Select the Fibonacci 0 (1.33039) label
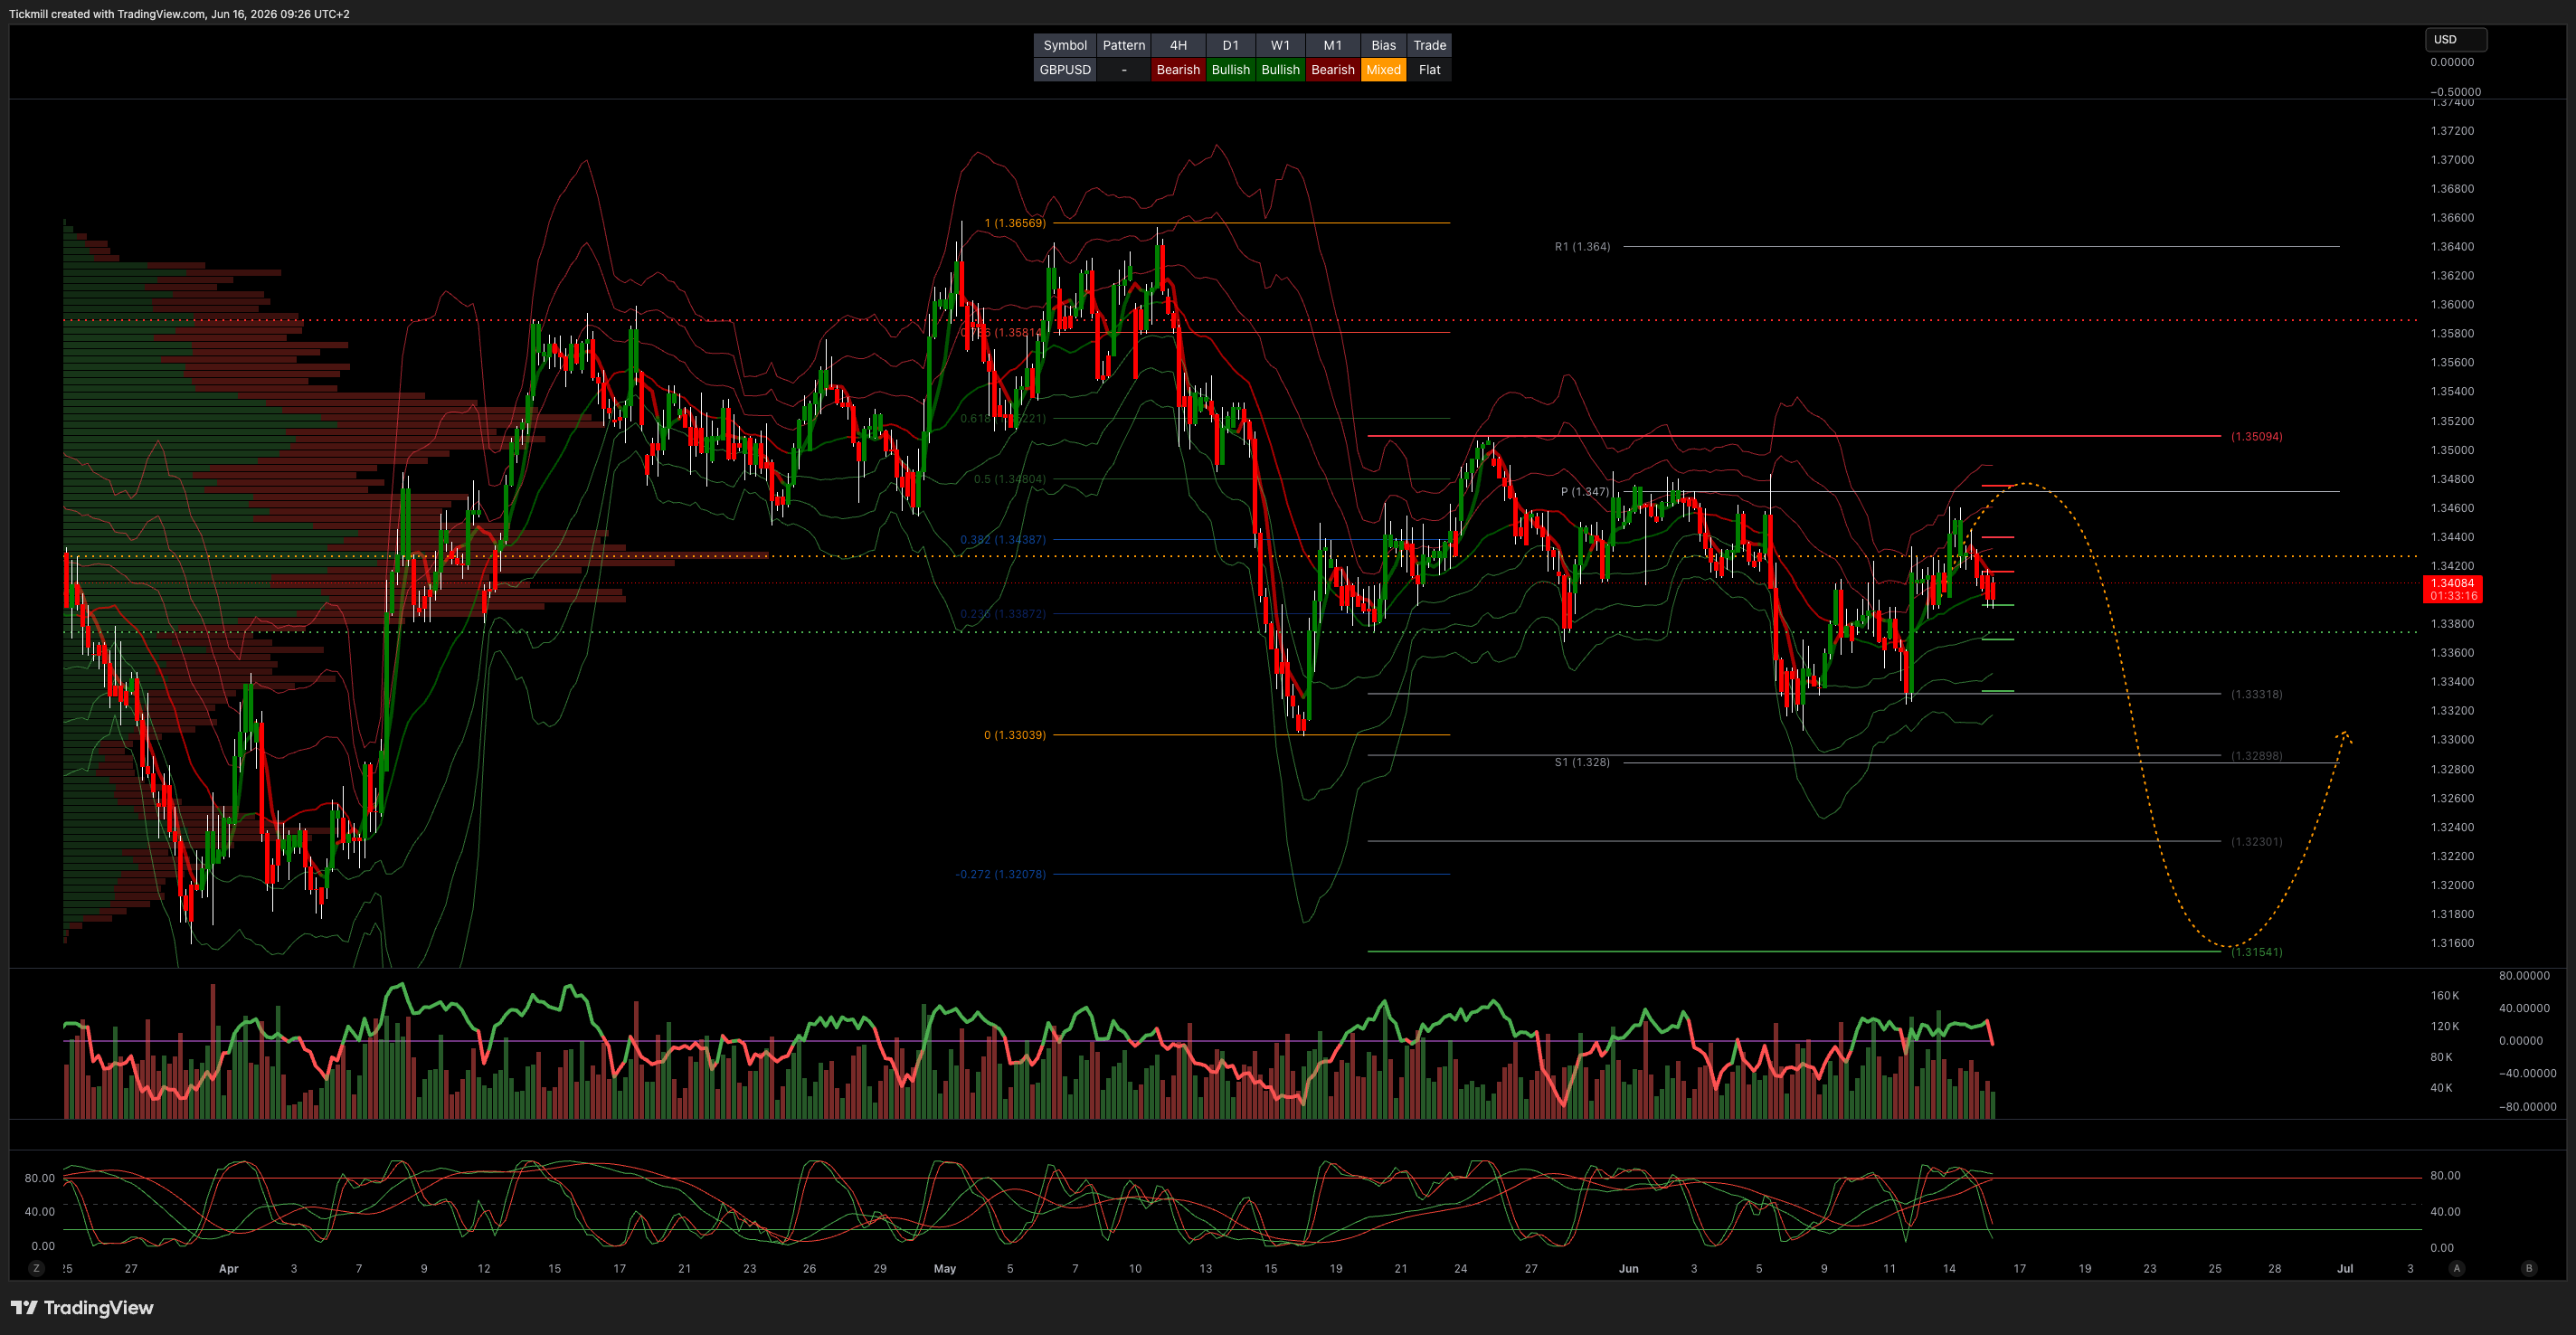 pos(1015,735)
